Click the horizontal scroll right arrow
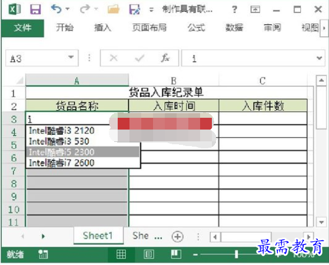 click(308, 237)
